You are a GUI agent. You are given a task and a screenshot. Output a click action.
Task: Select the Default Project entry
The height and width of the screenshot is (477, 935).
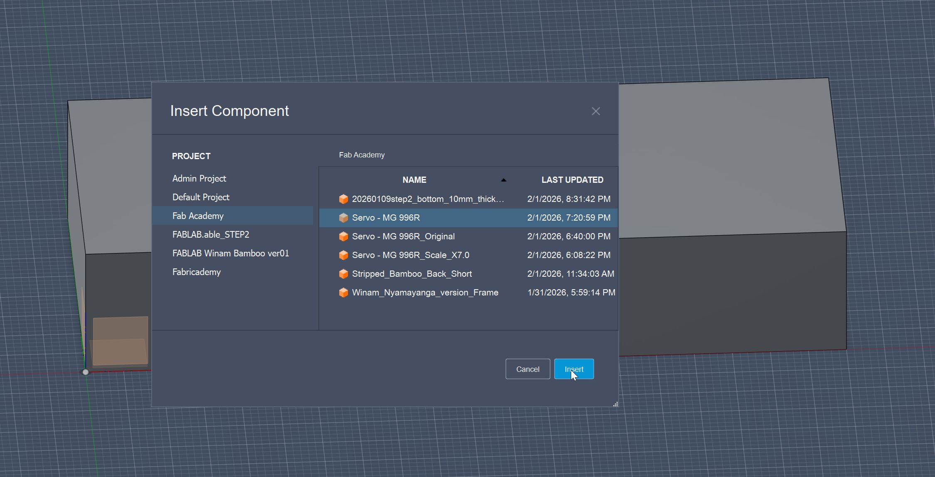(201, 197)
